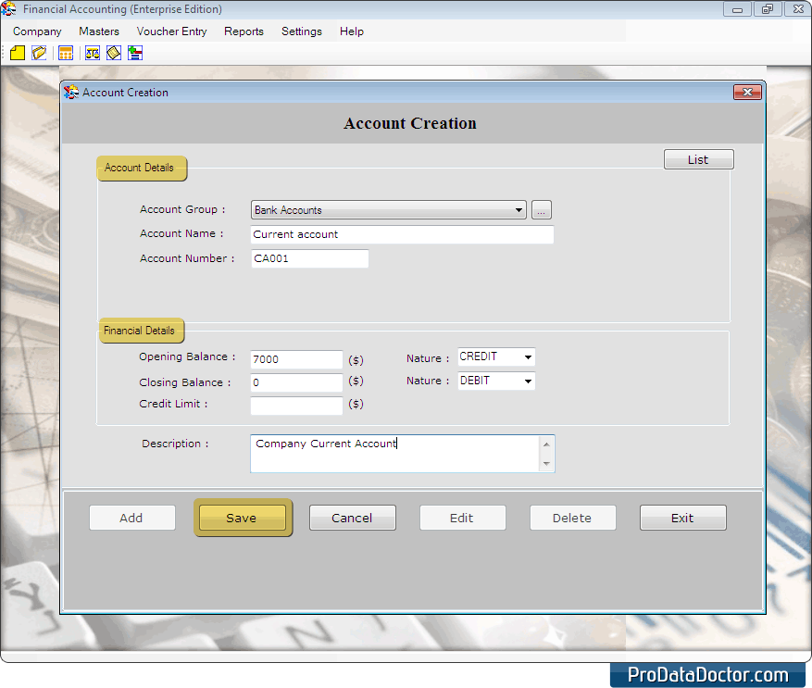This screenshot has width=812, height=688.
Task: Open the folder icon in toolbar
Action: click(x=39, y=53)
